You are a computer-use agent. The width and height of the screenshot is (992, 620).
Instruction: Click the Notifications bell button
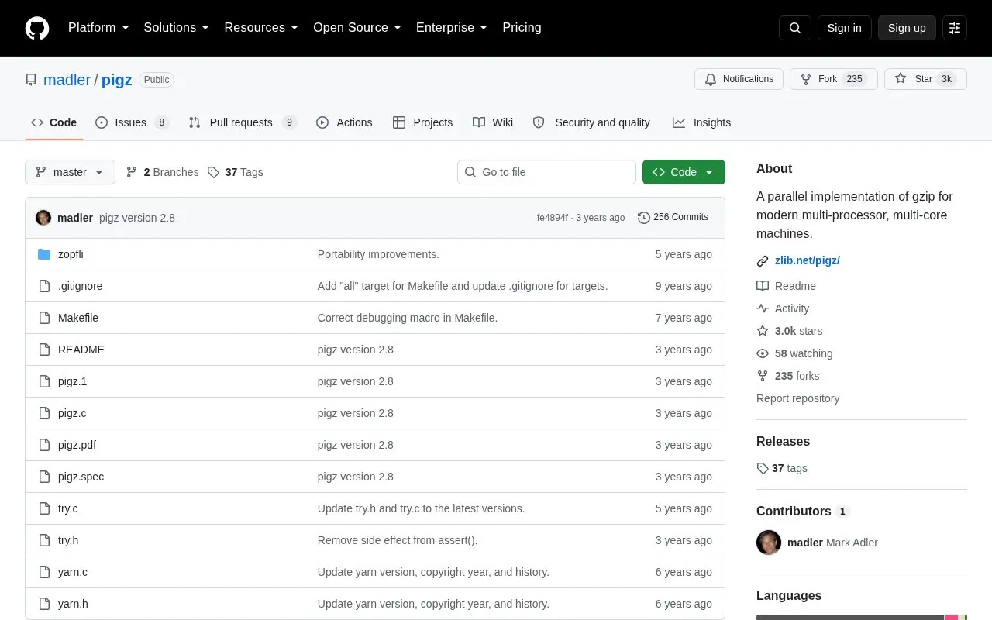coord(739,79)
